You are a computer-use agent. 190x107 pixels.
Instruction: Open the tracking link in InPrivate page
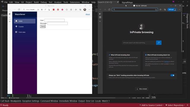(166, 62)
